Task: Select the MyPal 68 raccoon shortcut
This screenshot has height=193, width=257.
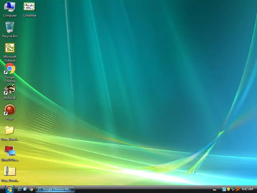Action: click(10, 92)
